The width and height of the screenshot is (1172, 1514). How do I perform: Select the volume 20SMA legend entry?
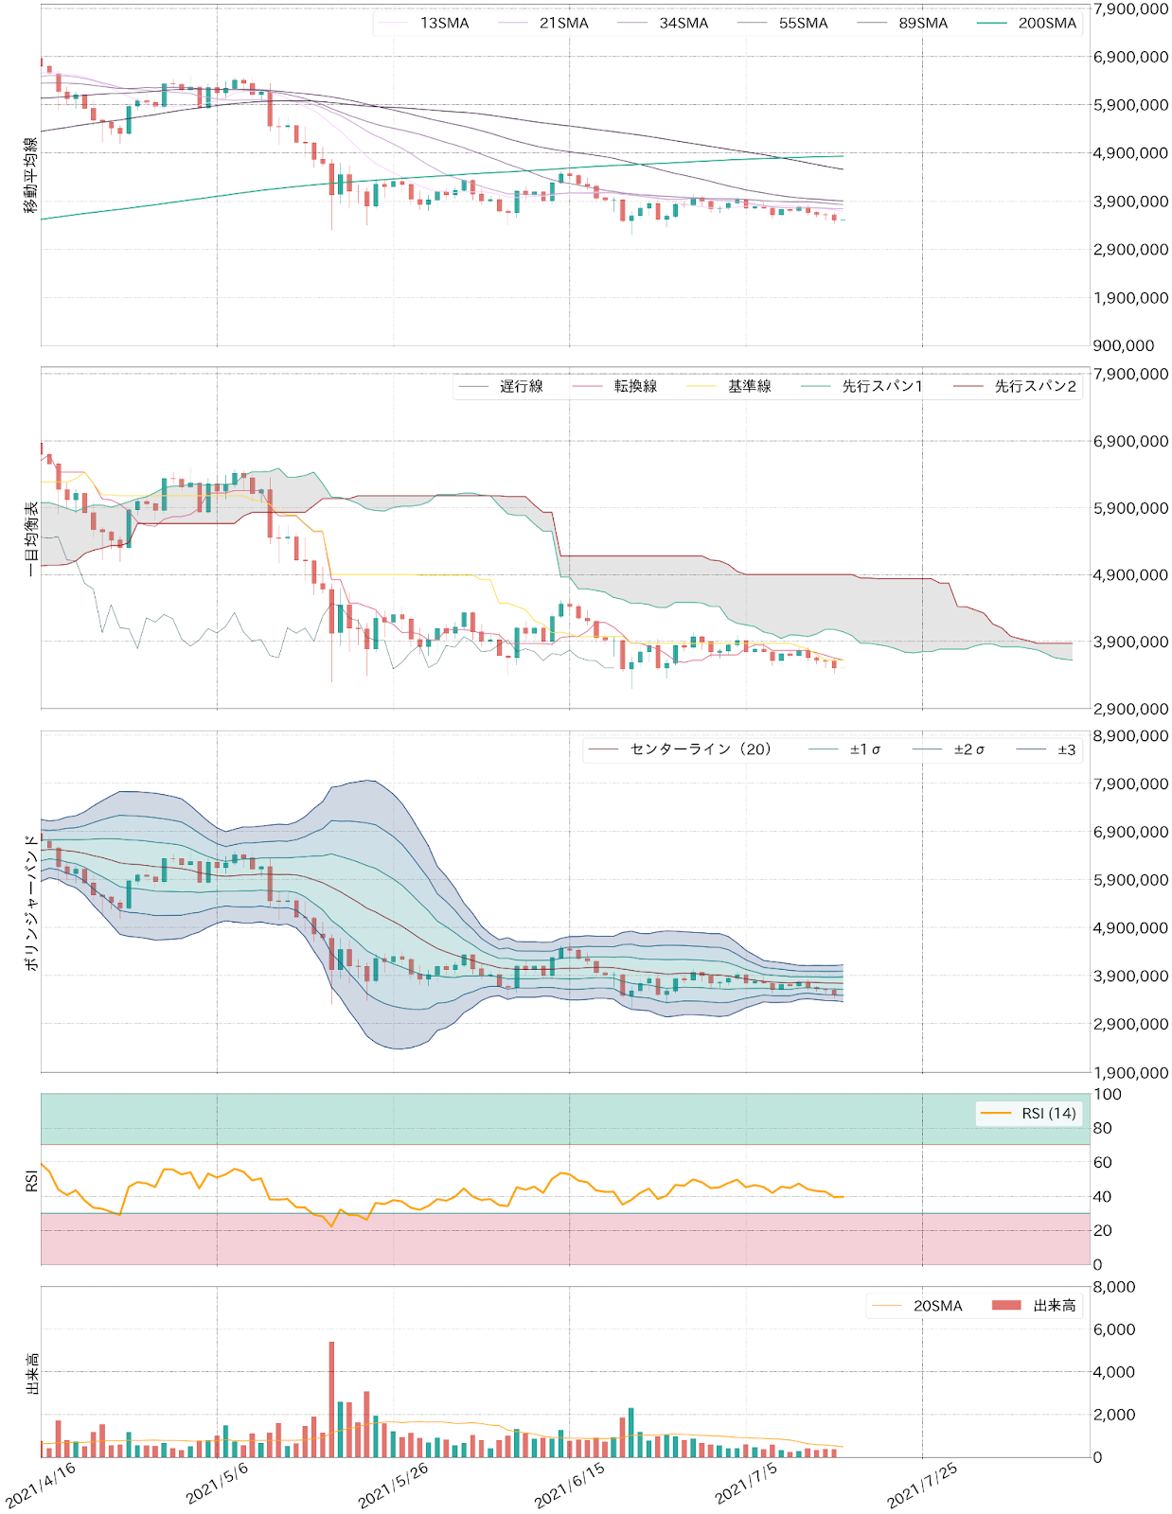[937, 1306]
